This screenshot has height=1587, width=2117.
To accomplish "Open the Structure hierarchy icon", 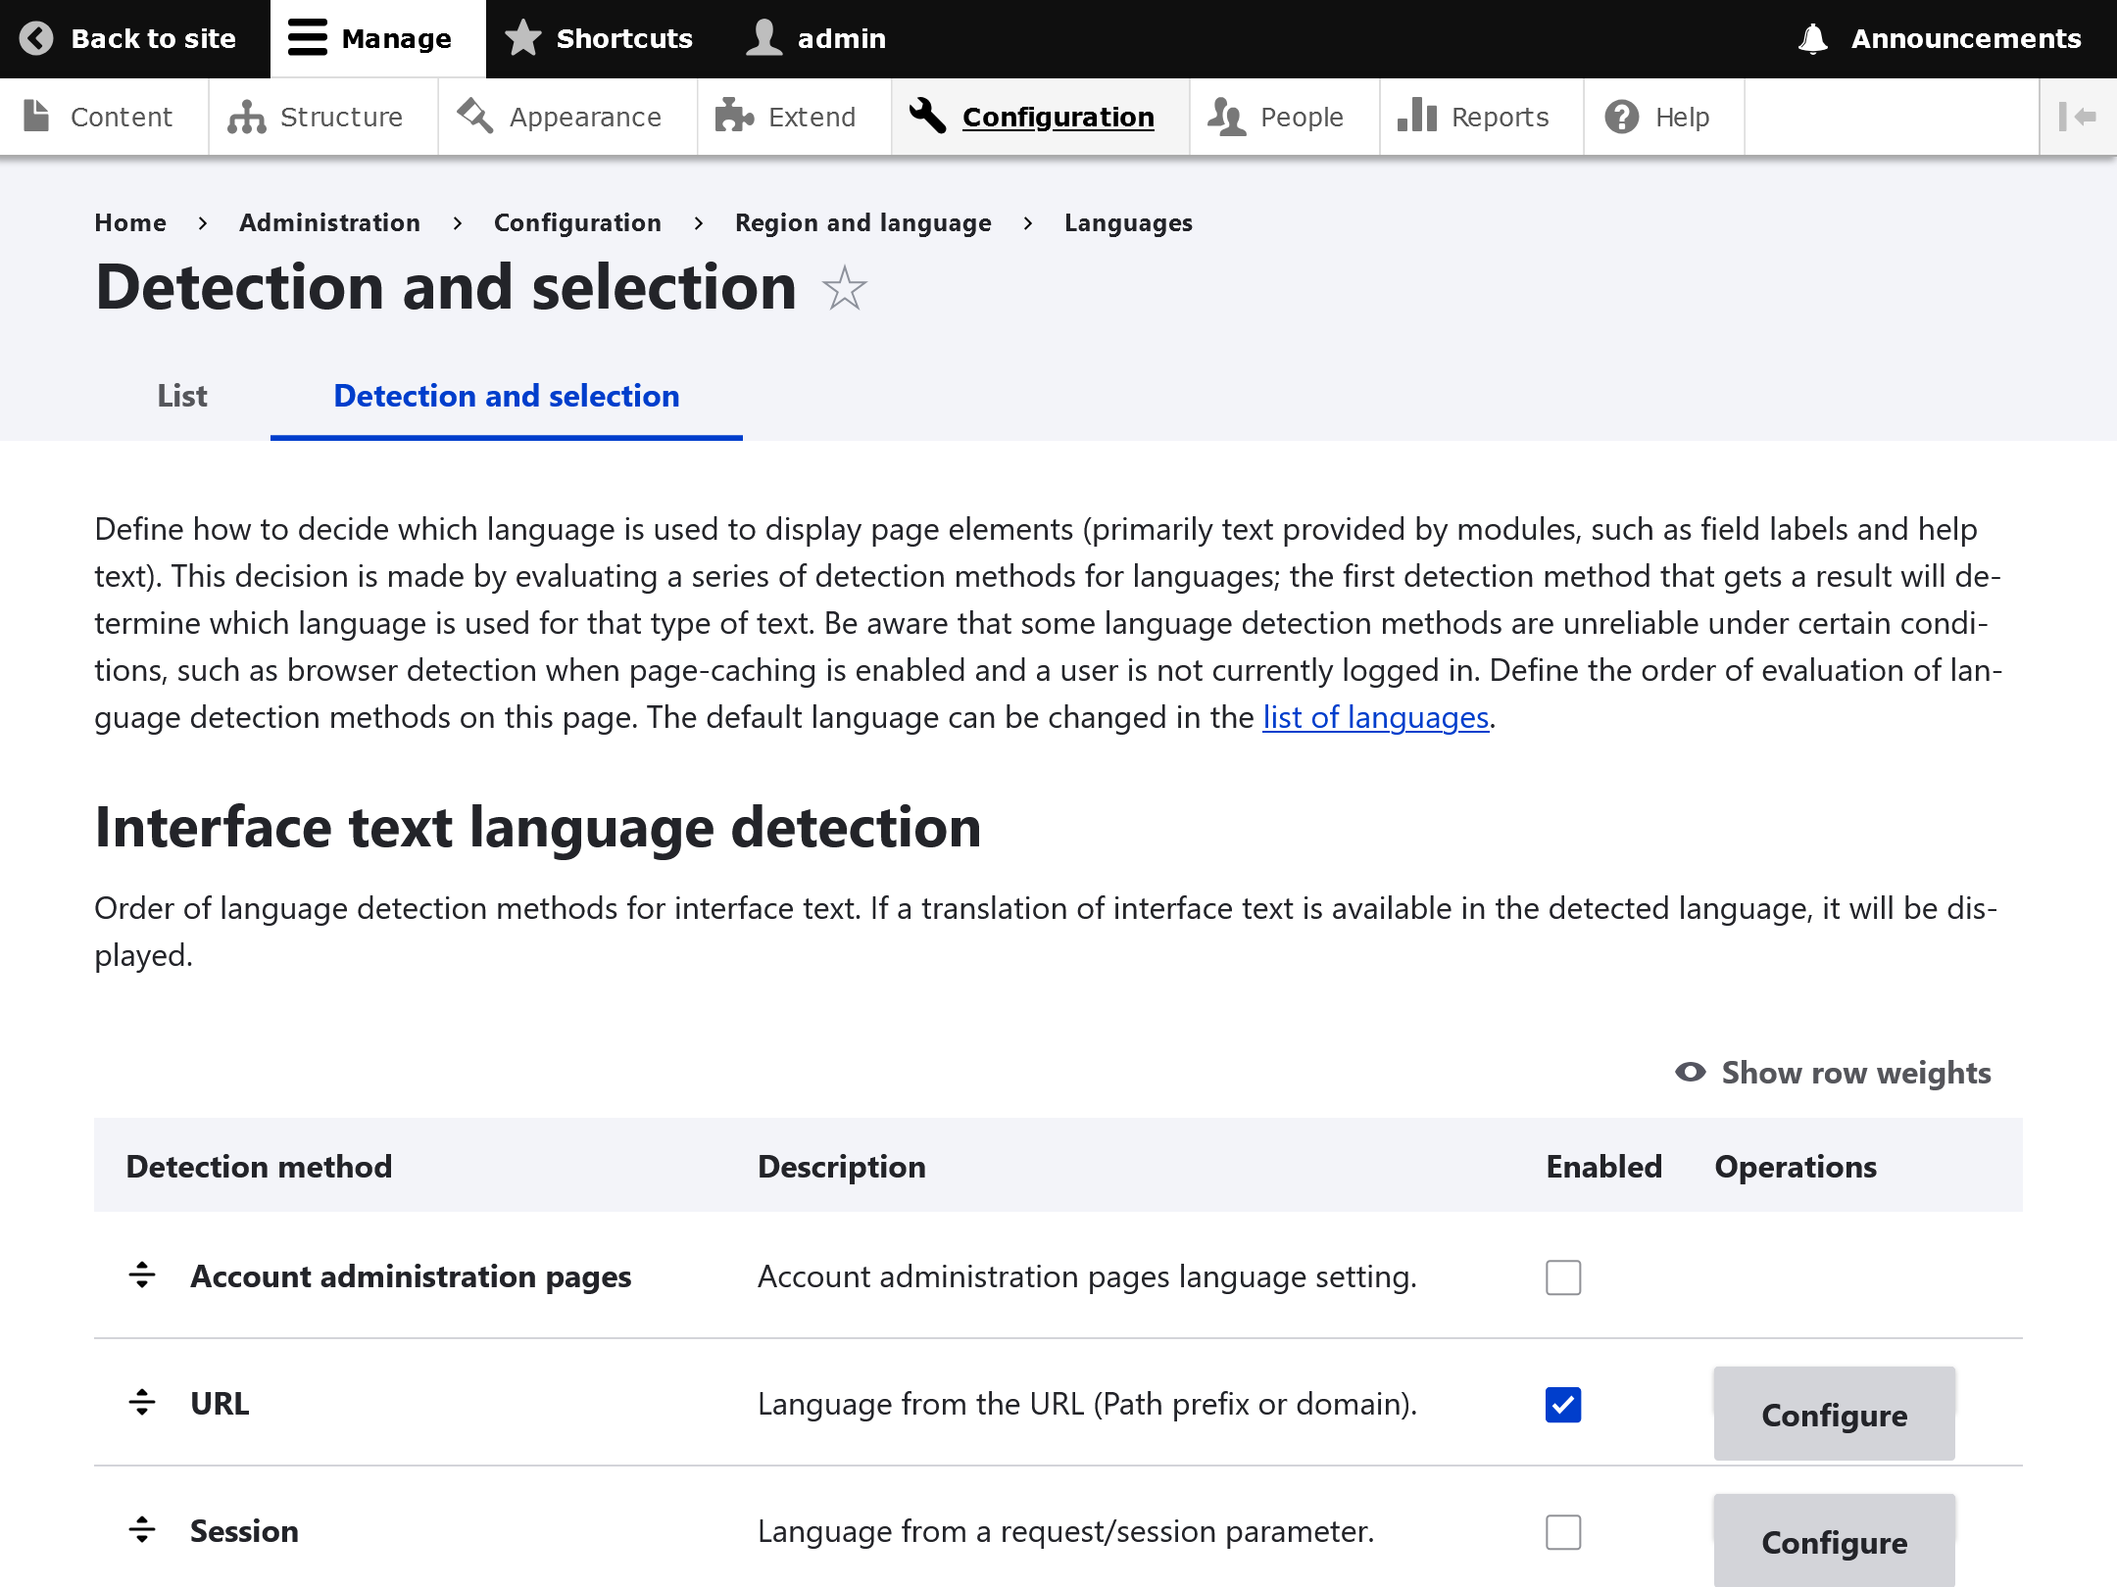I will 247,117.
